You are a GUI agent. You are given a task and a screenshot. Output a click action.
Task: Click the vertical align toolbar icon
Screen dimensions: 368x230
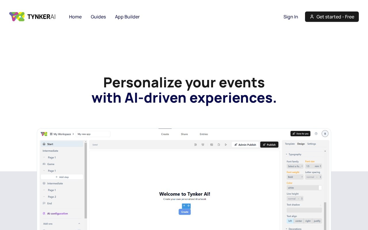tap(195, 145)
